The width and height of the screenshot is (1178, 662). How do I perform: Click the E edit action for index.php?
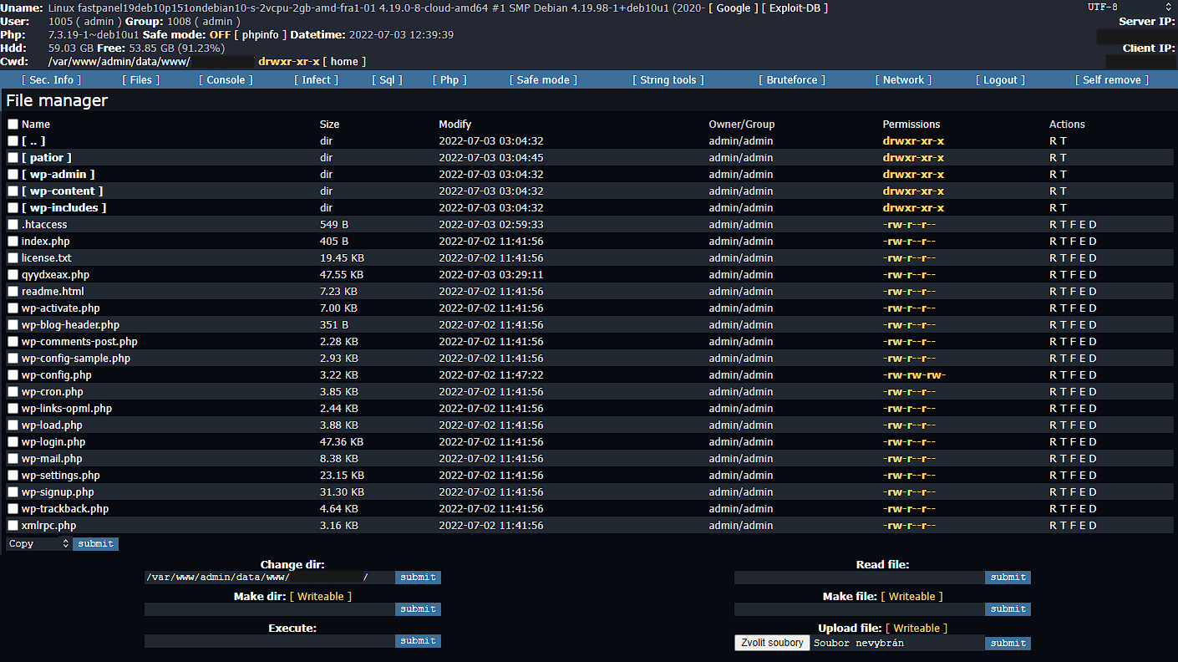click(x=1083, y=242)
